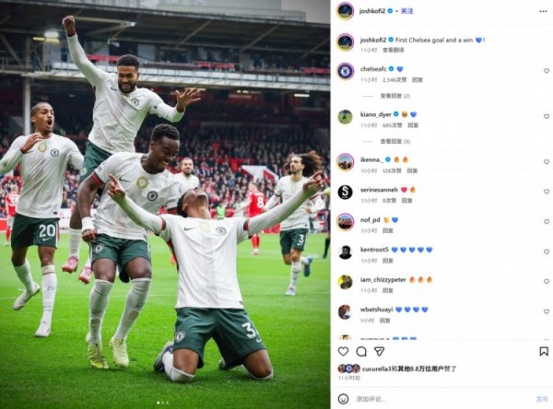The width and height of the screenshot is (553, 409).
Task: Focus the add comment input field
Action: coord(442,399)
